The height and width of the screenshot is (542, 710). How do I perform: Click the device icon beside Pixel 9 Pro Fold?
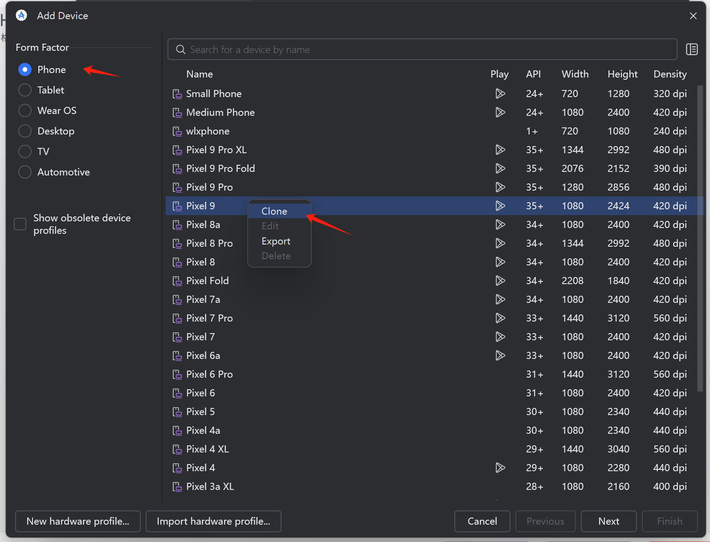(x=177, y=169)
